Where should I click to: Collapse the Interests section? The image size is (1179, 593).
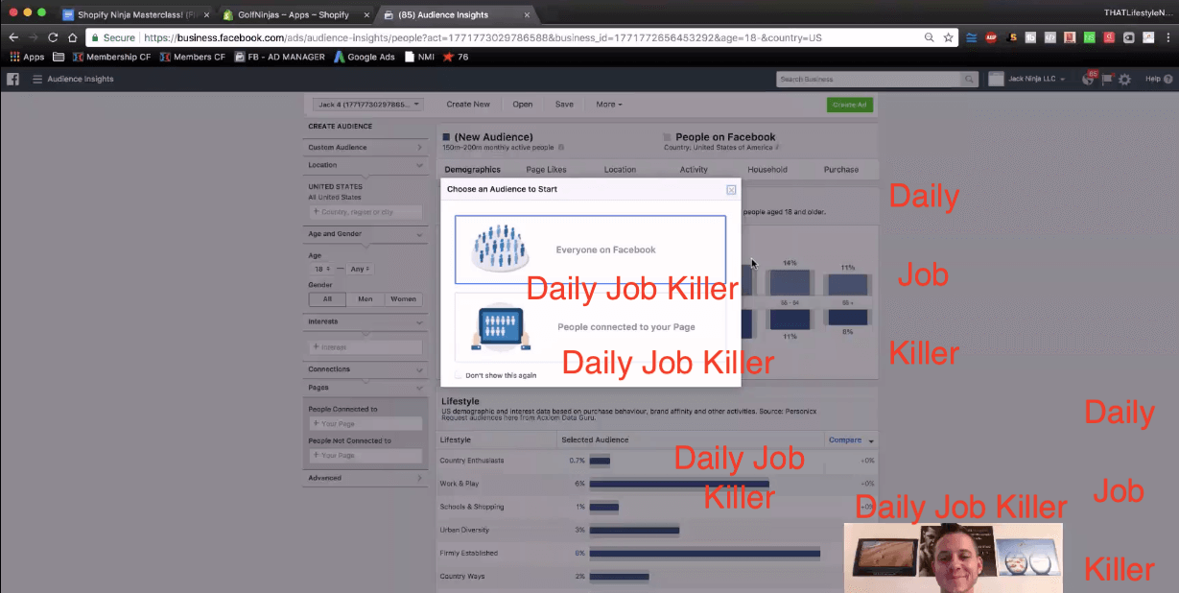point(365,322)
